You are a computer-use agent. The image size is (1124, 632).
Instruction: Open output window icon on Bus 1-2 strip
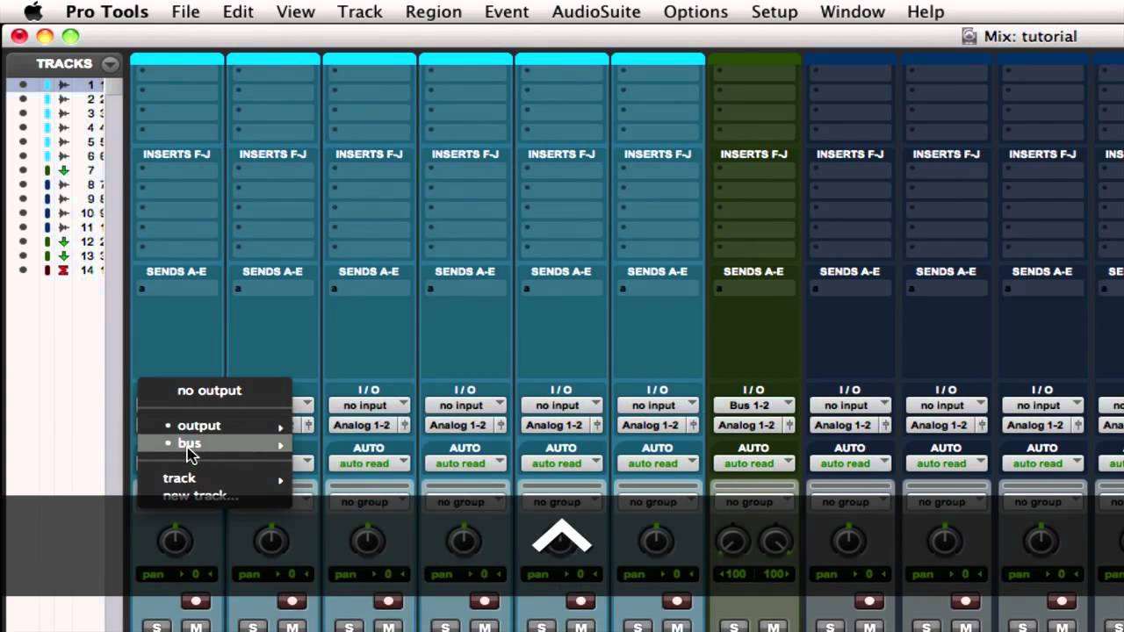tap(789, 425)
